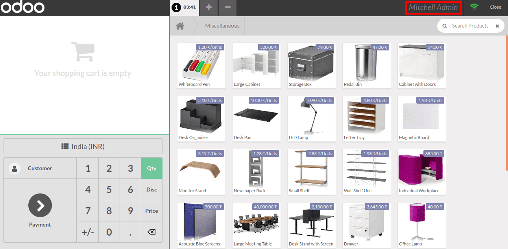This screenshot has width=508, height=249.
Task: Close the point of sale session
Action: pos(495,7)
